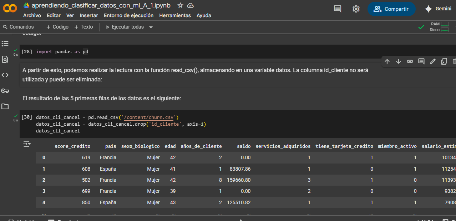Image resolution: width=456 pixels, height=221 pixels.
Task: Click the output actions icon beside the table
Action: [x=27, y=144]
